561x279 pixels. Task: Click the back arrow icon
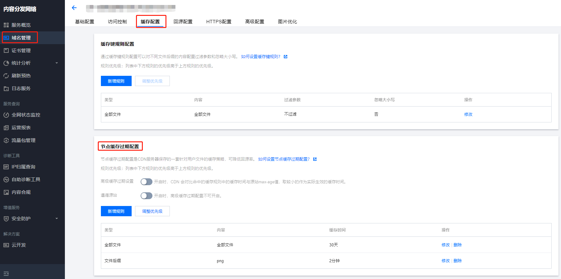[x=74, y=8]
